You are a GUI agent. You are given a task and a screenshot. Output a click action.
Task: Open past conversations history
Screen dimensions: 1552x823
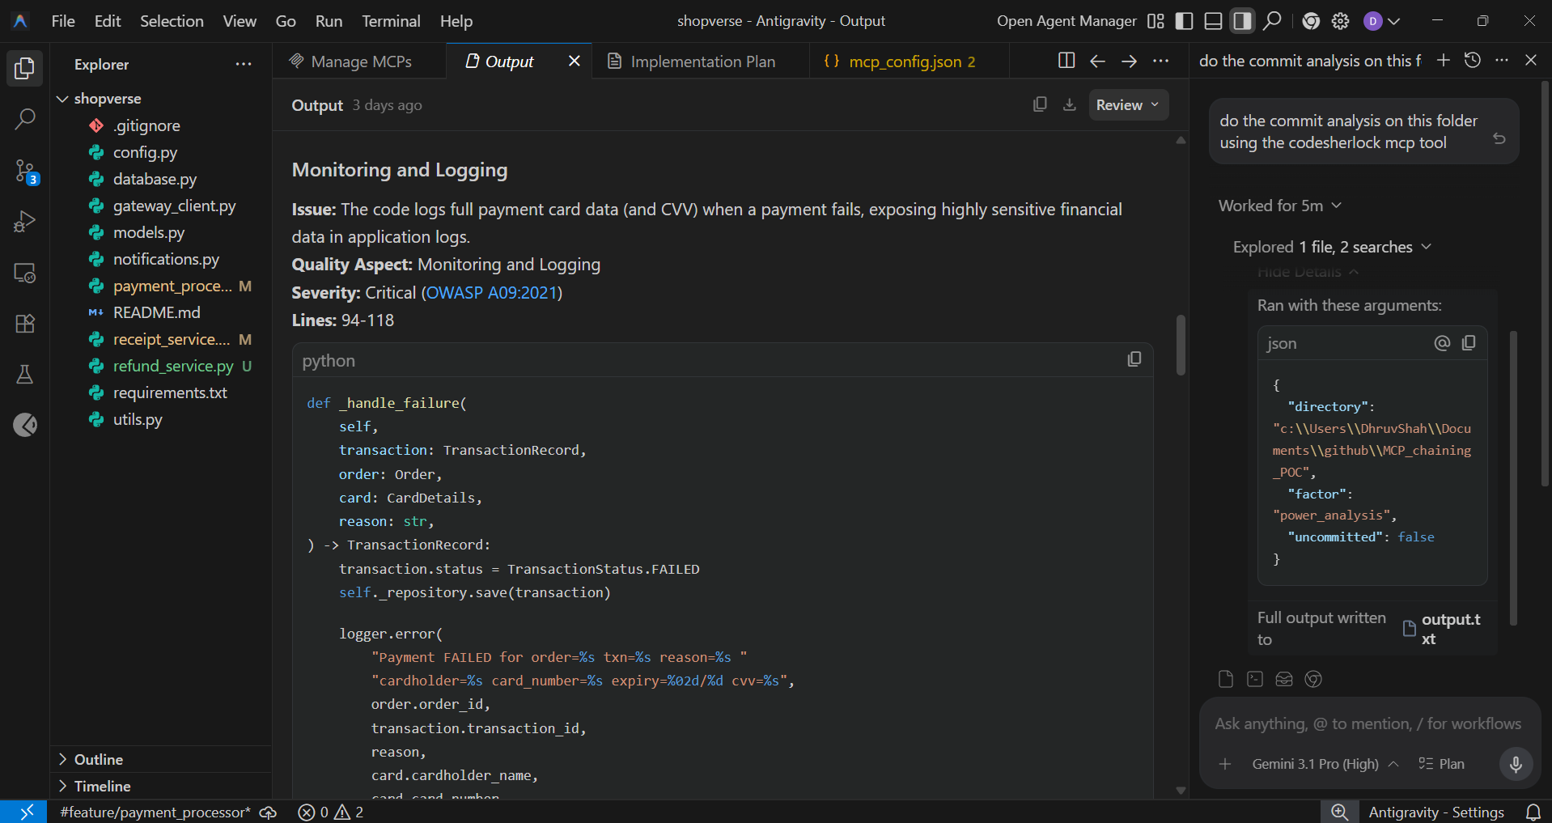point(1473,60)
